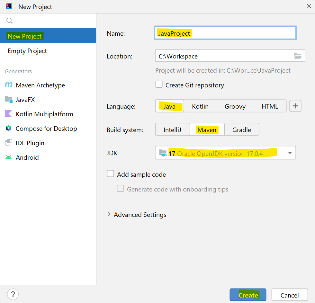Click the Maven Archetype 'm' icon
315x303 pixels.
click(x=8, y=85)
